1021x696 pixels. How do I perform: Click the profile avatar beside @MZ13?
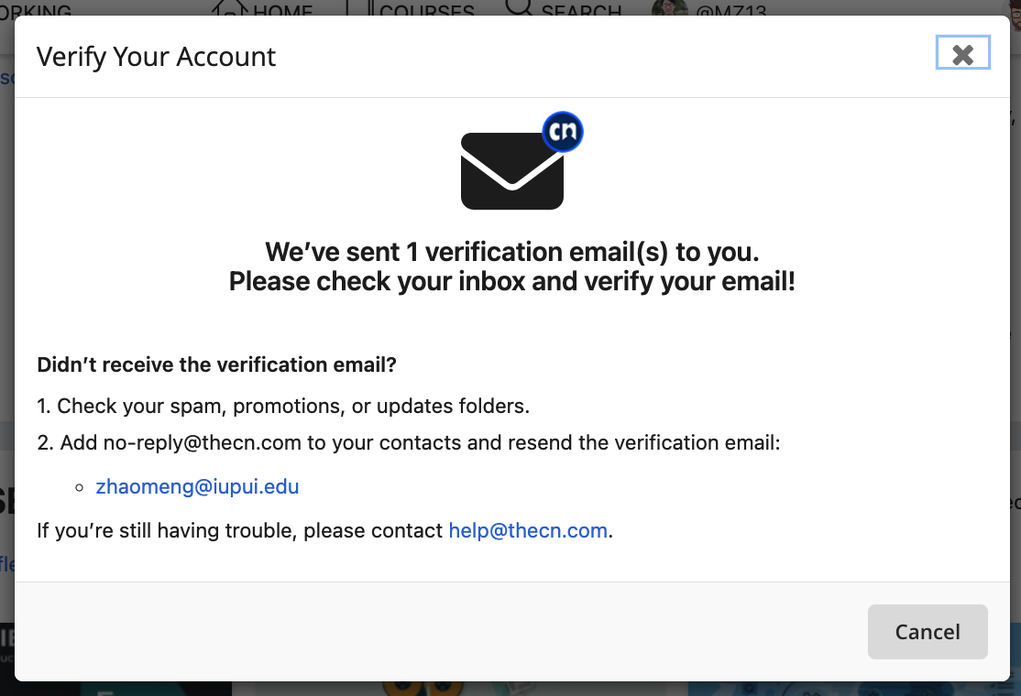[x=670, y=7]
